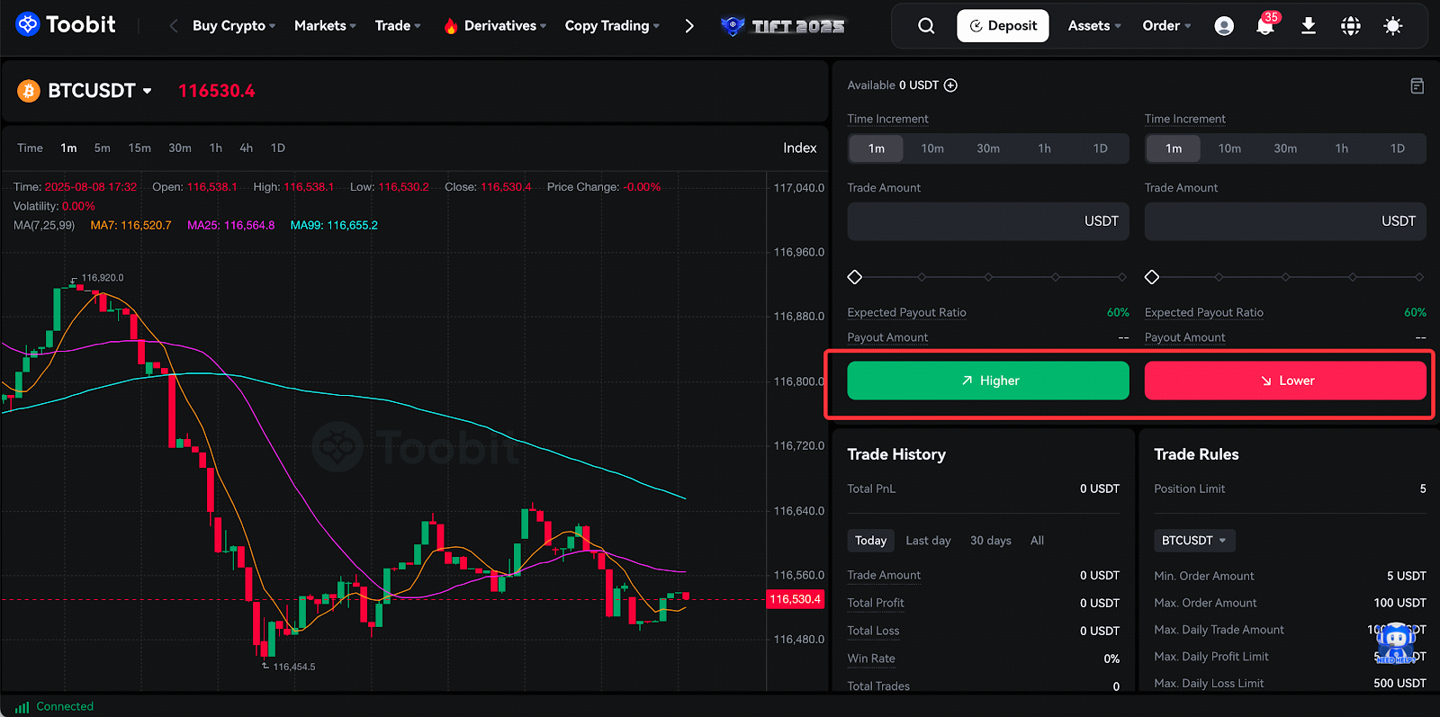Click the next nav arrow
1440x717 pixels.
pyautogui.click(x=689, y=26)
